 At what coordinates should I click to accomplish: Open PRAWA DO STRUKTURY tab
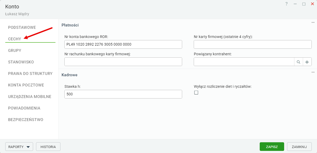(30, 74)
